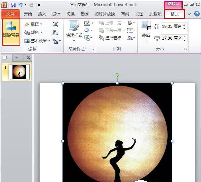201x182 pixels.
Task: Click the Group objects icon
Action: [130, 30]
